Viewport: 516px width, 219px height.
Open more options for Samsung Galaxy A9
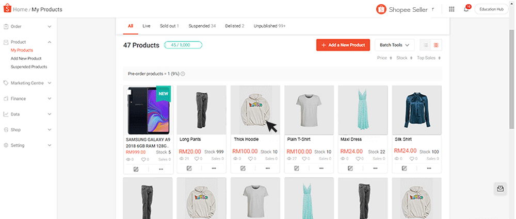pyautogui.click(x=160, y=169)
